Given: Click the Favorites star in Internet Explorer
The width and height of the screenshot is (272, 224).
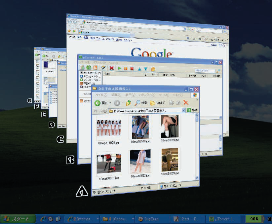Looking at the screenshot, I should coord(69,31).
